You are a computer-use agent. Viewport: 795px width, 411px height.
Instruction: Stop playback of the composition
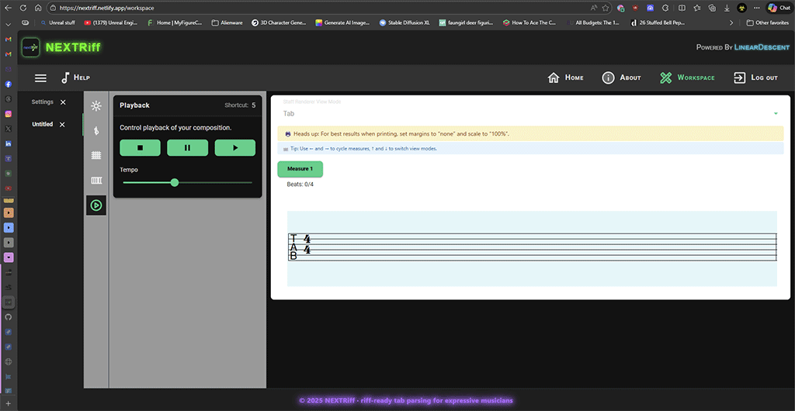tap(140, 148)
